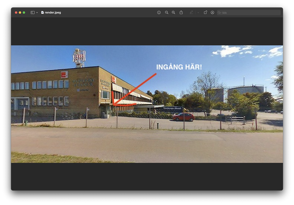The image size is (294, 205).
Task: Click the zoom out magnifier
Action: click(x=167, y=13)
